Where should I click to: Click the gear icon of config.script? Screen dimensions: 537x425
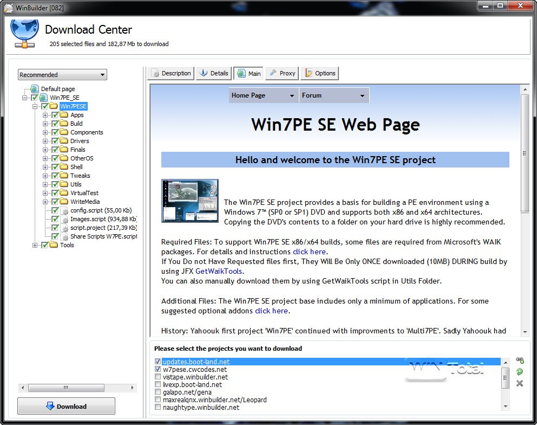[x=64, y=210]
